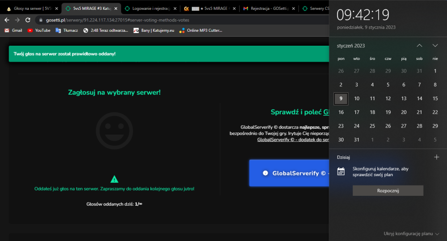This screenshot has width=447, height=241.
Task: Click the Rozpocznij button
Action: (x=388, y=190)
